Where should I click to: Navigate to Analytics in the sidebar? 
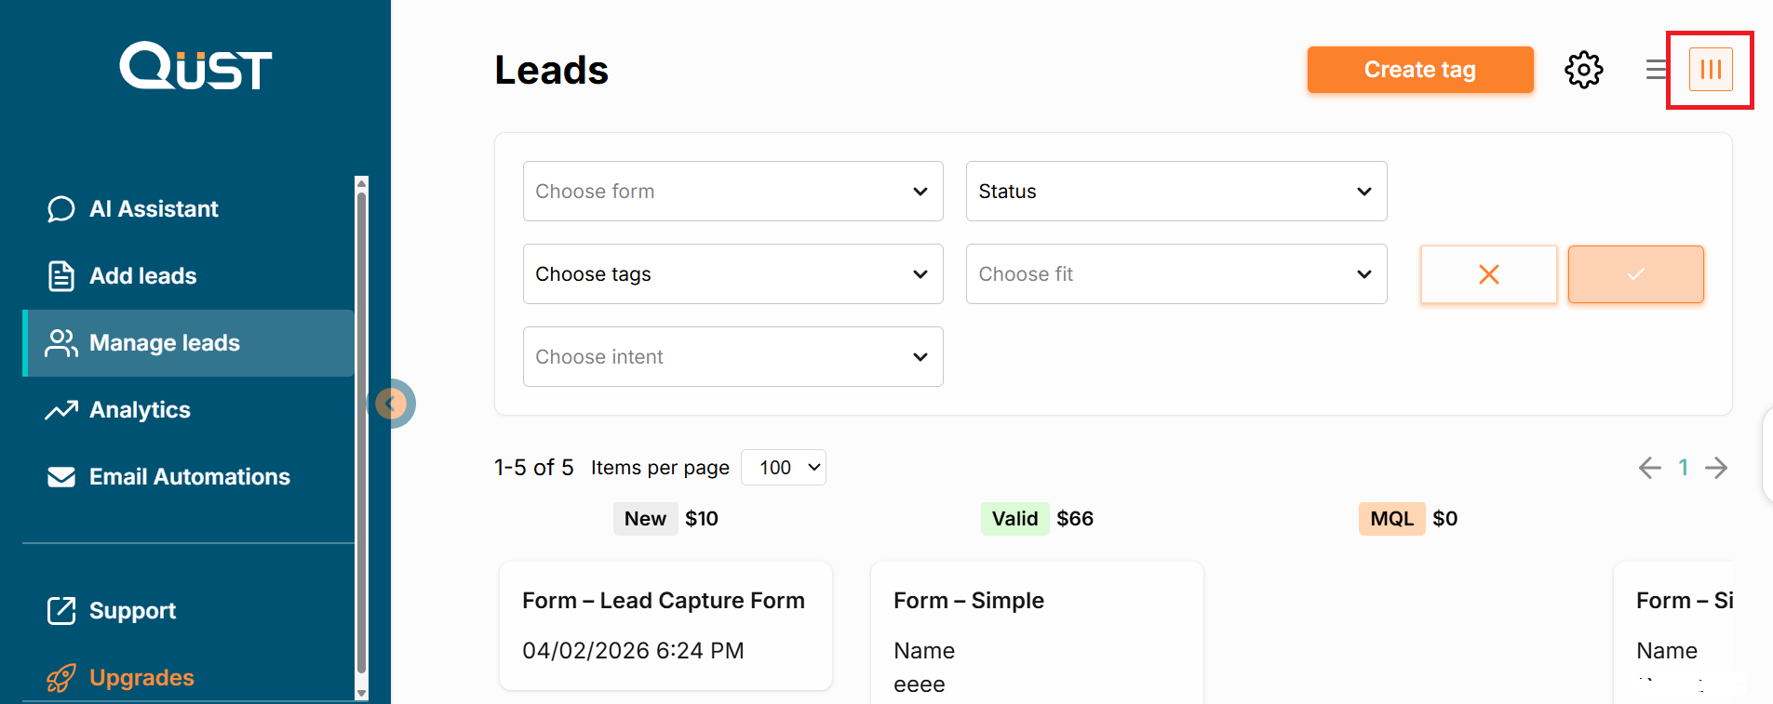[140, 410]
